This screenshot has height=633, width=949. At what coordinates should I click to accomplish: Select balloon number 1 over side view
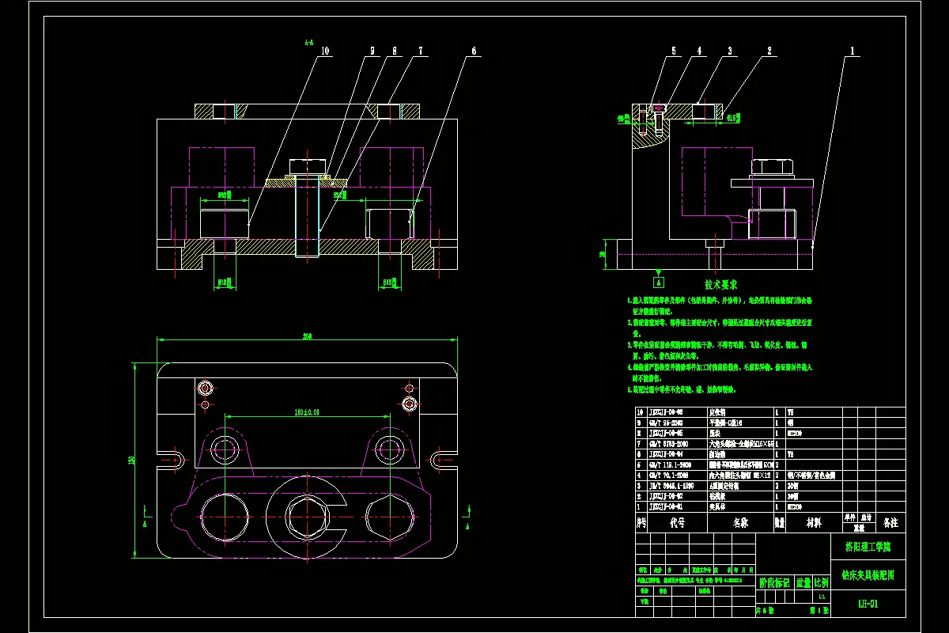click(x=852, y=51)
